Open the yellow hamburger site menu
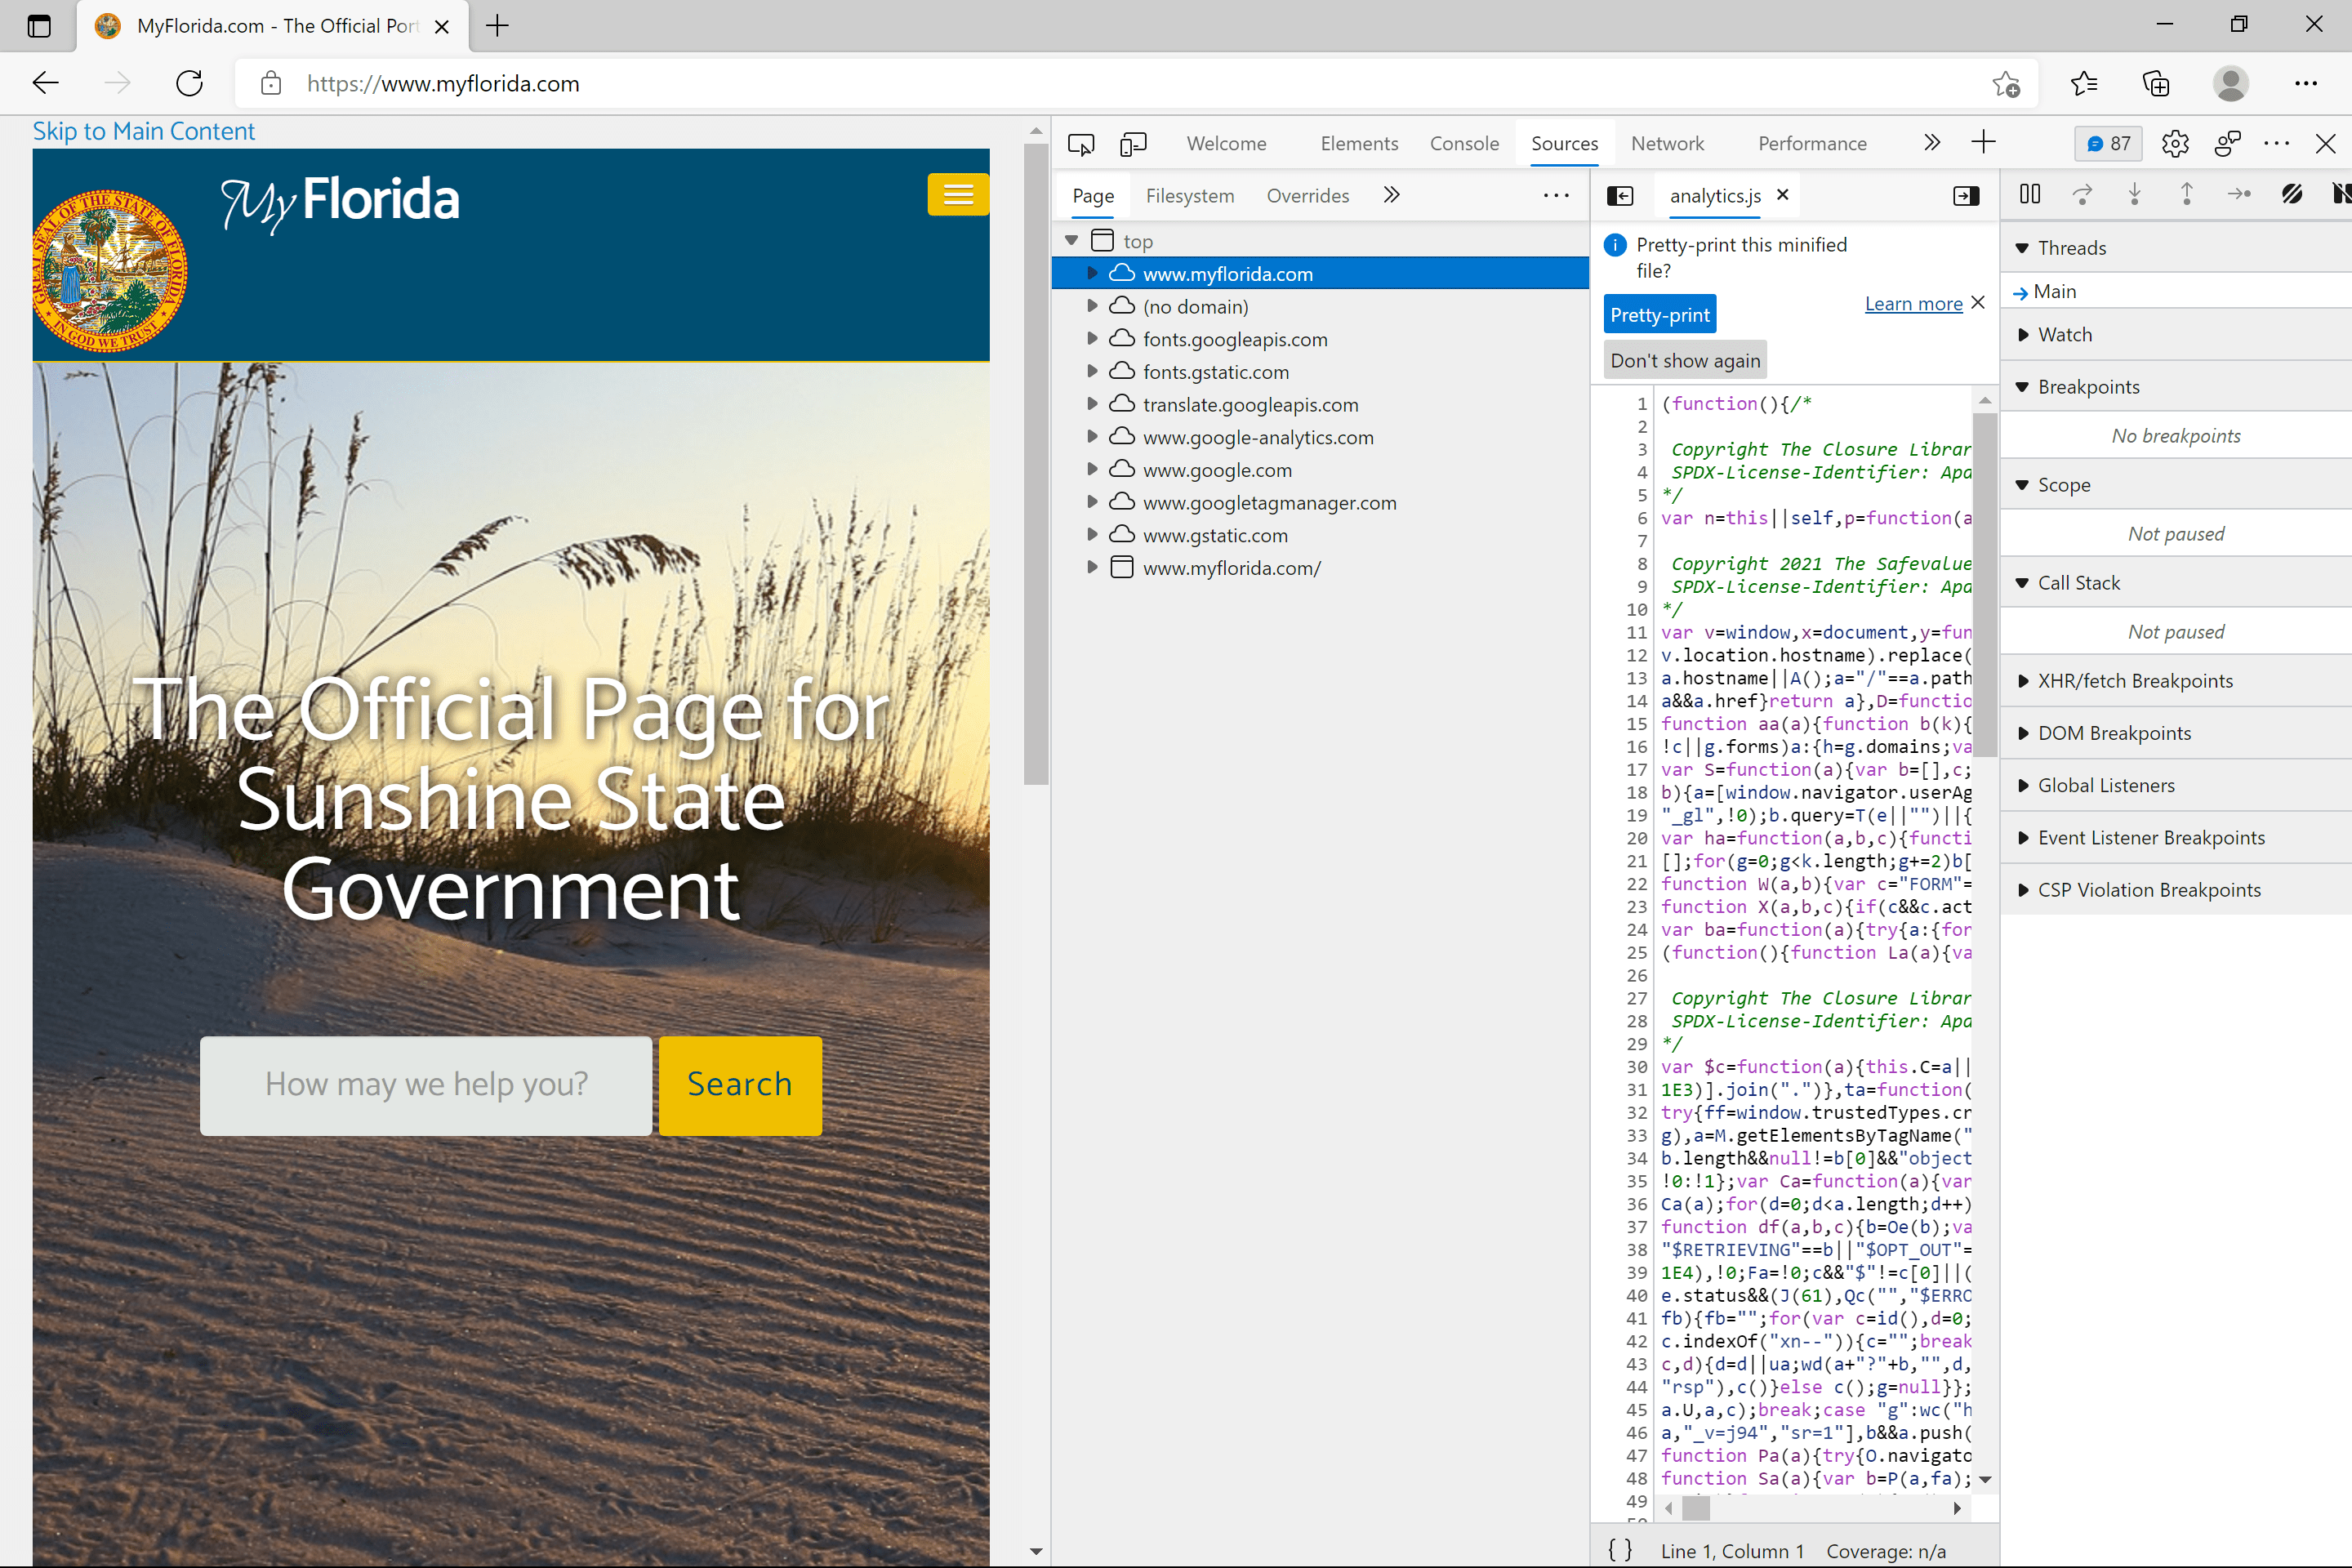Viewport: 2352px width, 1568px height. [957, 194]
